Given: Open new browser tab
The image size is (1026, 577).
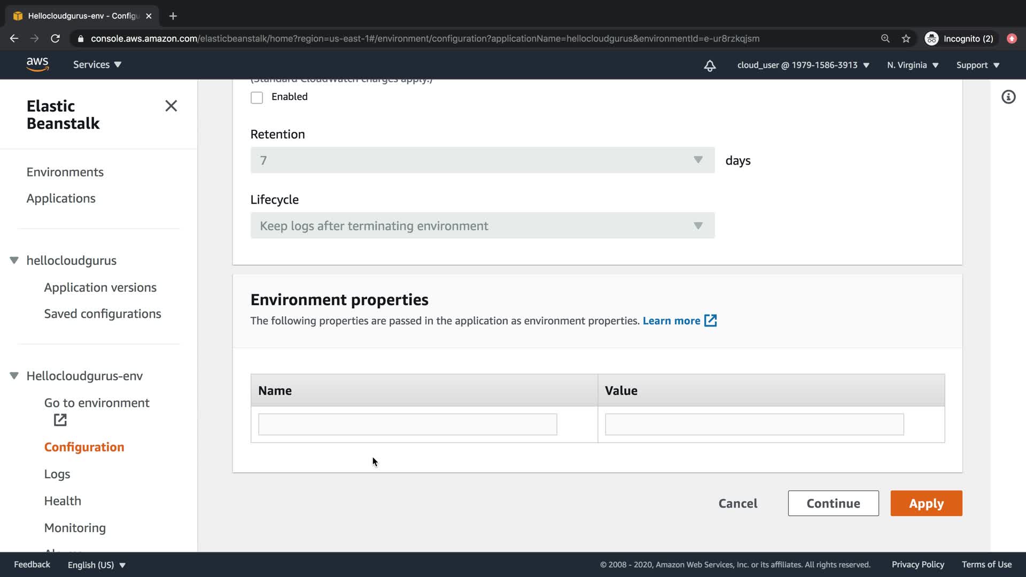Looking at the screenshot, I should pos(173,16).
